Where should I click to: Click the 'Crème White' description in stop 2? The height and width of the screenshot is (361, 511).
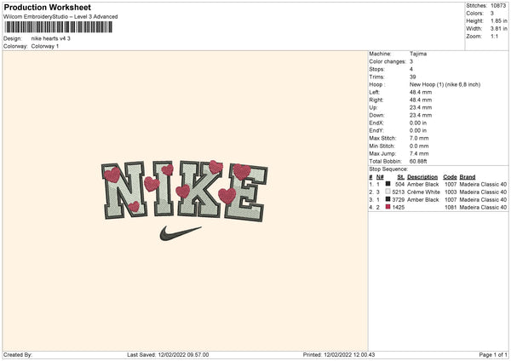point(423,192)
